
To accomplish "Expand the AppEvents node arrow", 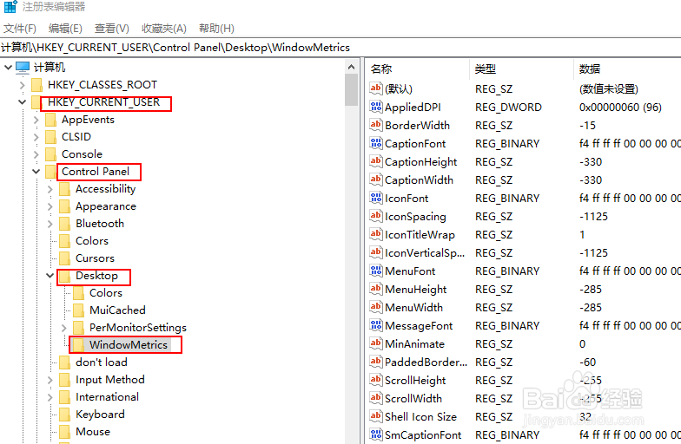I will point(36,120).
